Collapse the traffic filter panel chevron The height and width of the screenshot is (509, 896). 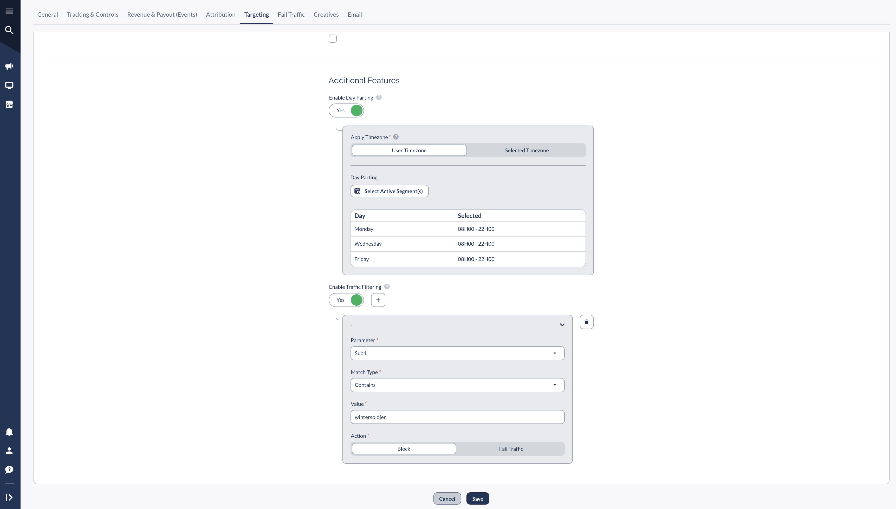[x=562, y=325]
